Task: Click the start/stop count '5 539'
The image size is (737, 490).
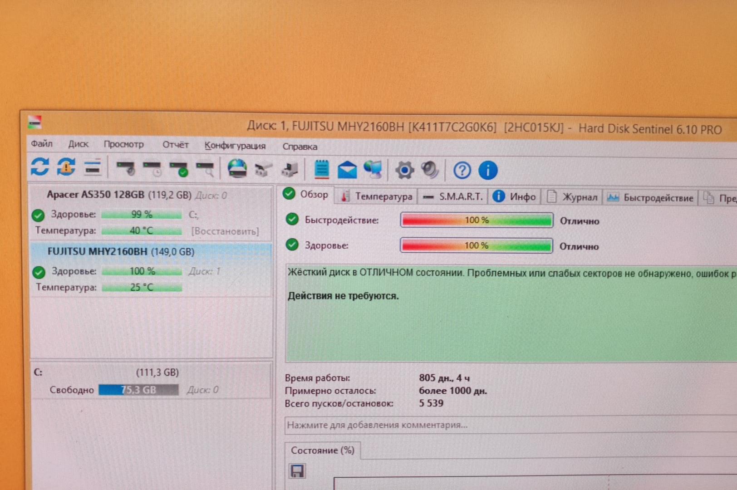Action: (431, 403)
